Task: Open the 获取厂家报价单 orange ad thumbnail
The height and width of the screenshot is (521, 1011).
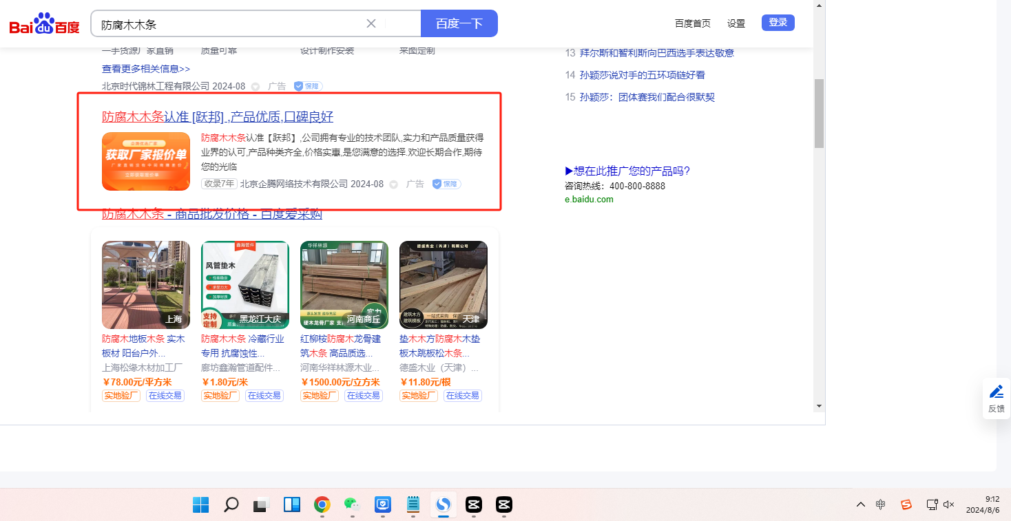Action: click(146, 161)
